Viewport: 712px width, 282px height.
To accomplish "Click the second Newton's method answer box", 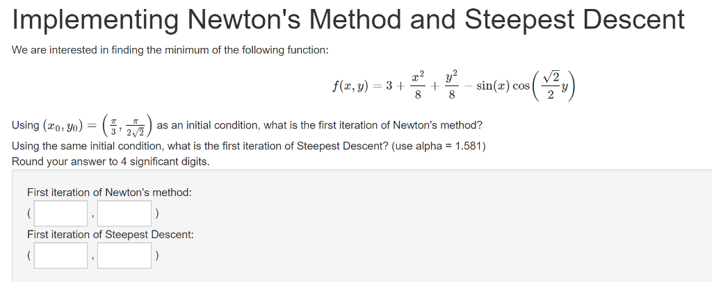I will pos(124,213).
